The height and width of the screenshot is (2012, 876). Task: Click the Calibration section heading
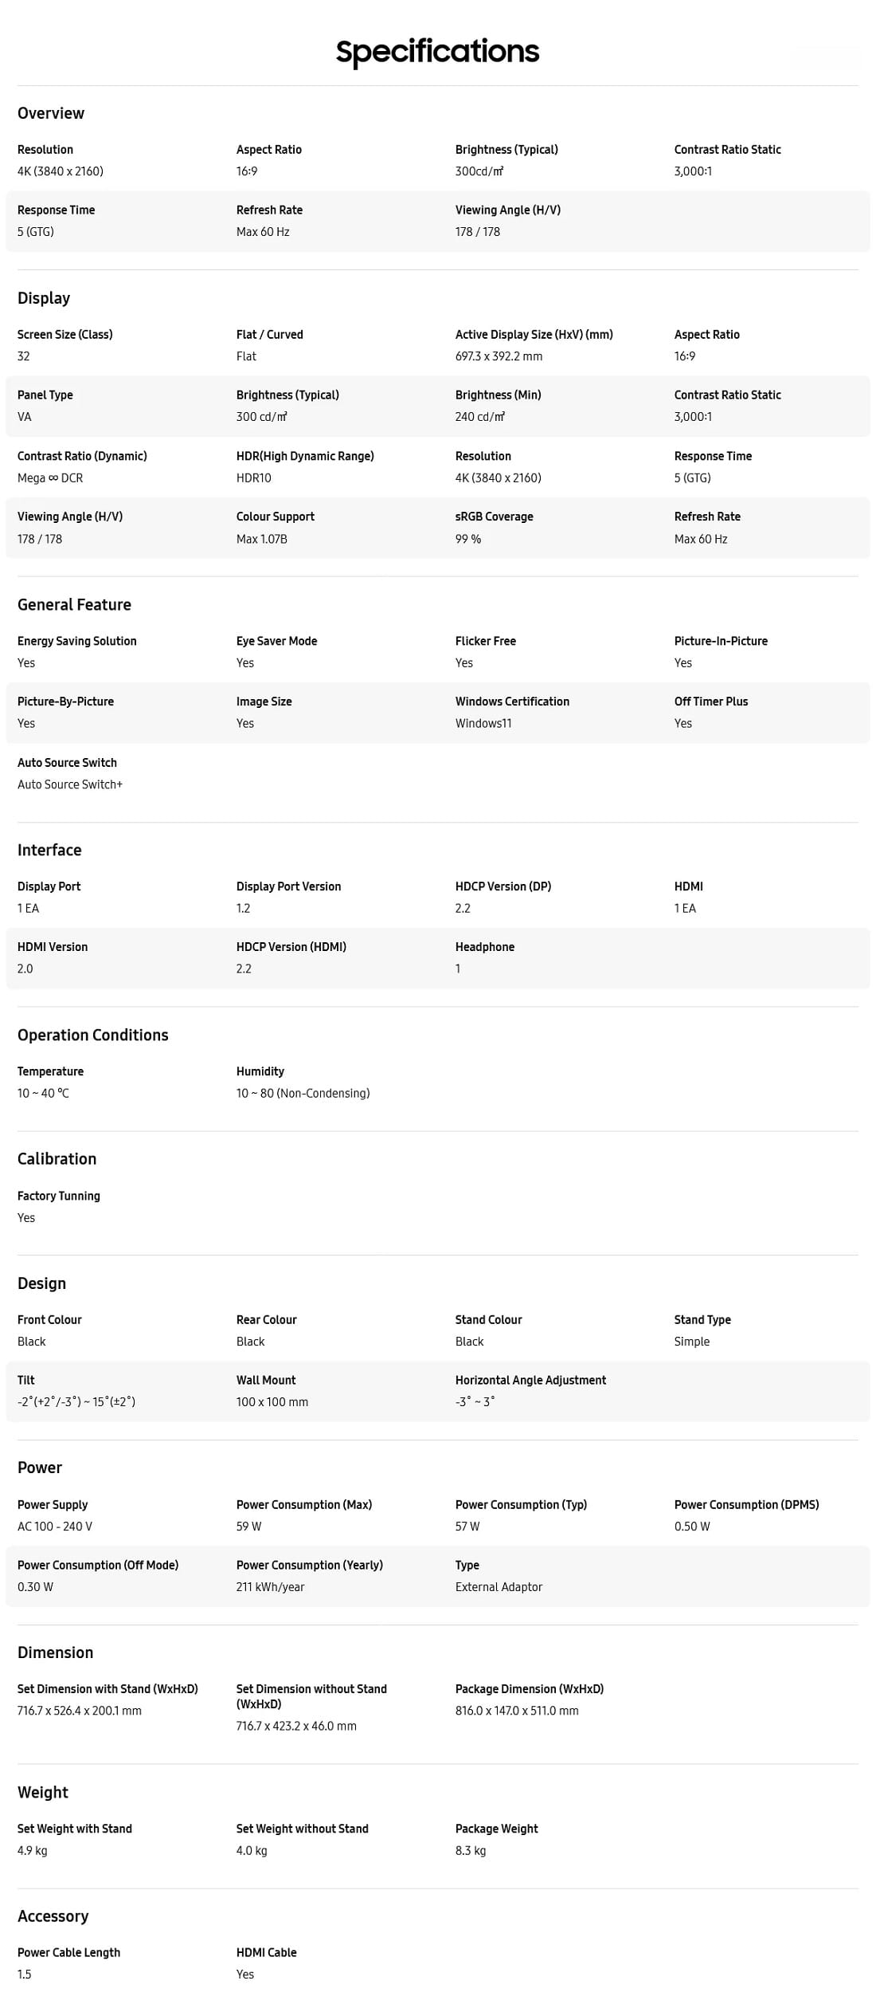(x=57, y=1159)
